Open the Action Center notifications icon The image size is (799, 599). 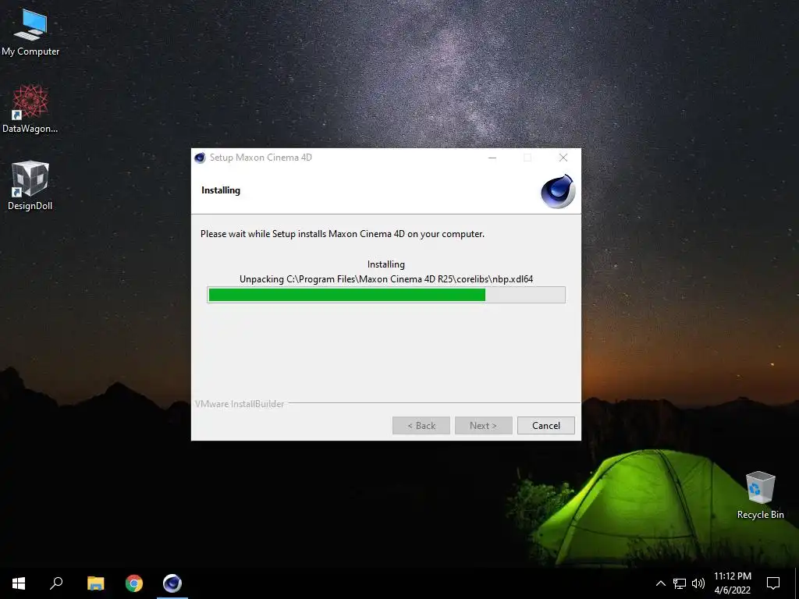coord(773,583)
